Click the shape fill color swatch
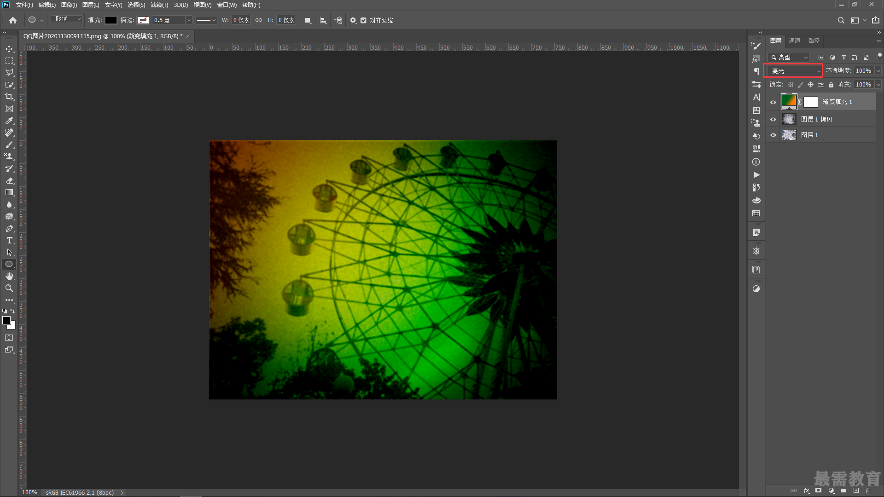 (111, 20)
